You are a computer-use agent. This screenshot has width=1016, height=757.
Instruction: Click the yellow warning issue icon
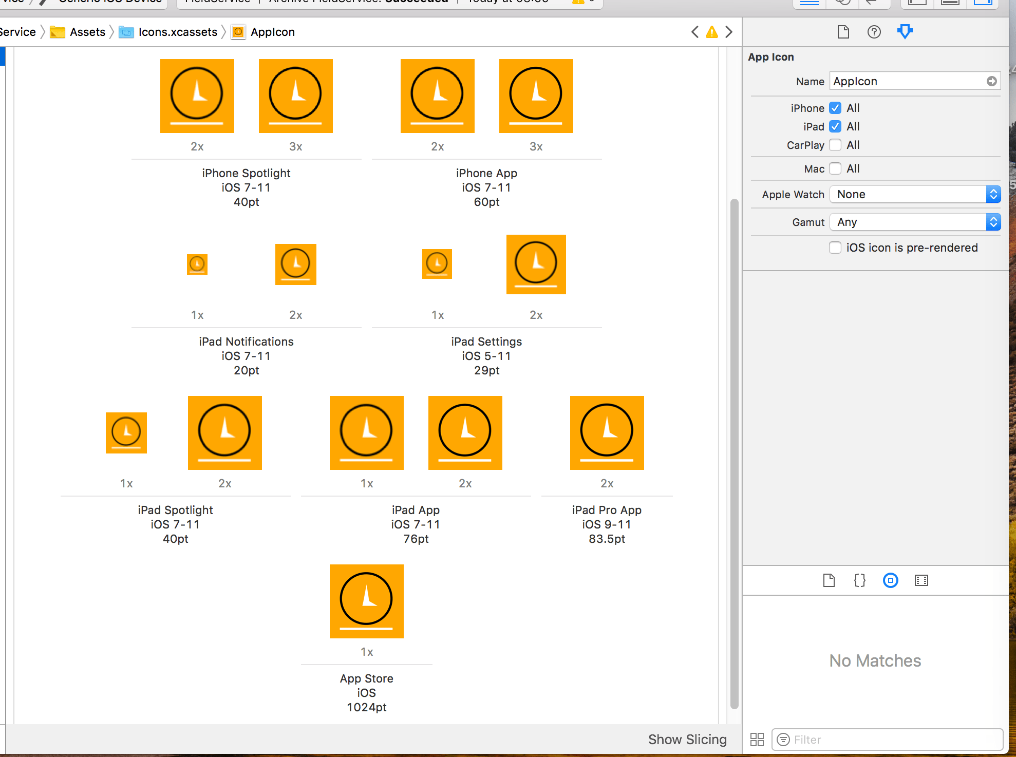711,32
